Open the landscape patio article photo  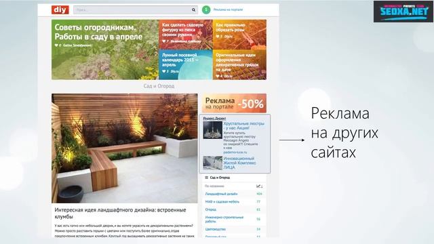125,148
